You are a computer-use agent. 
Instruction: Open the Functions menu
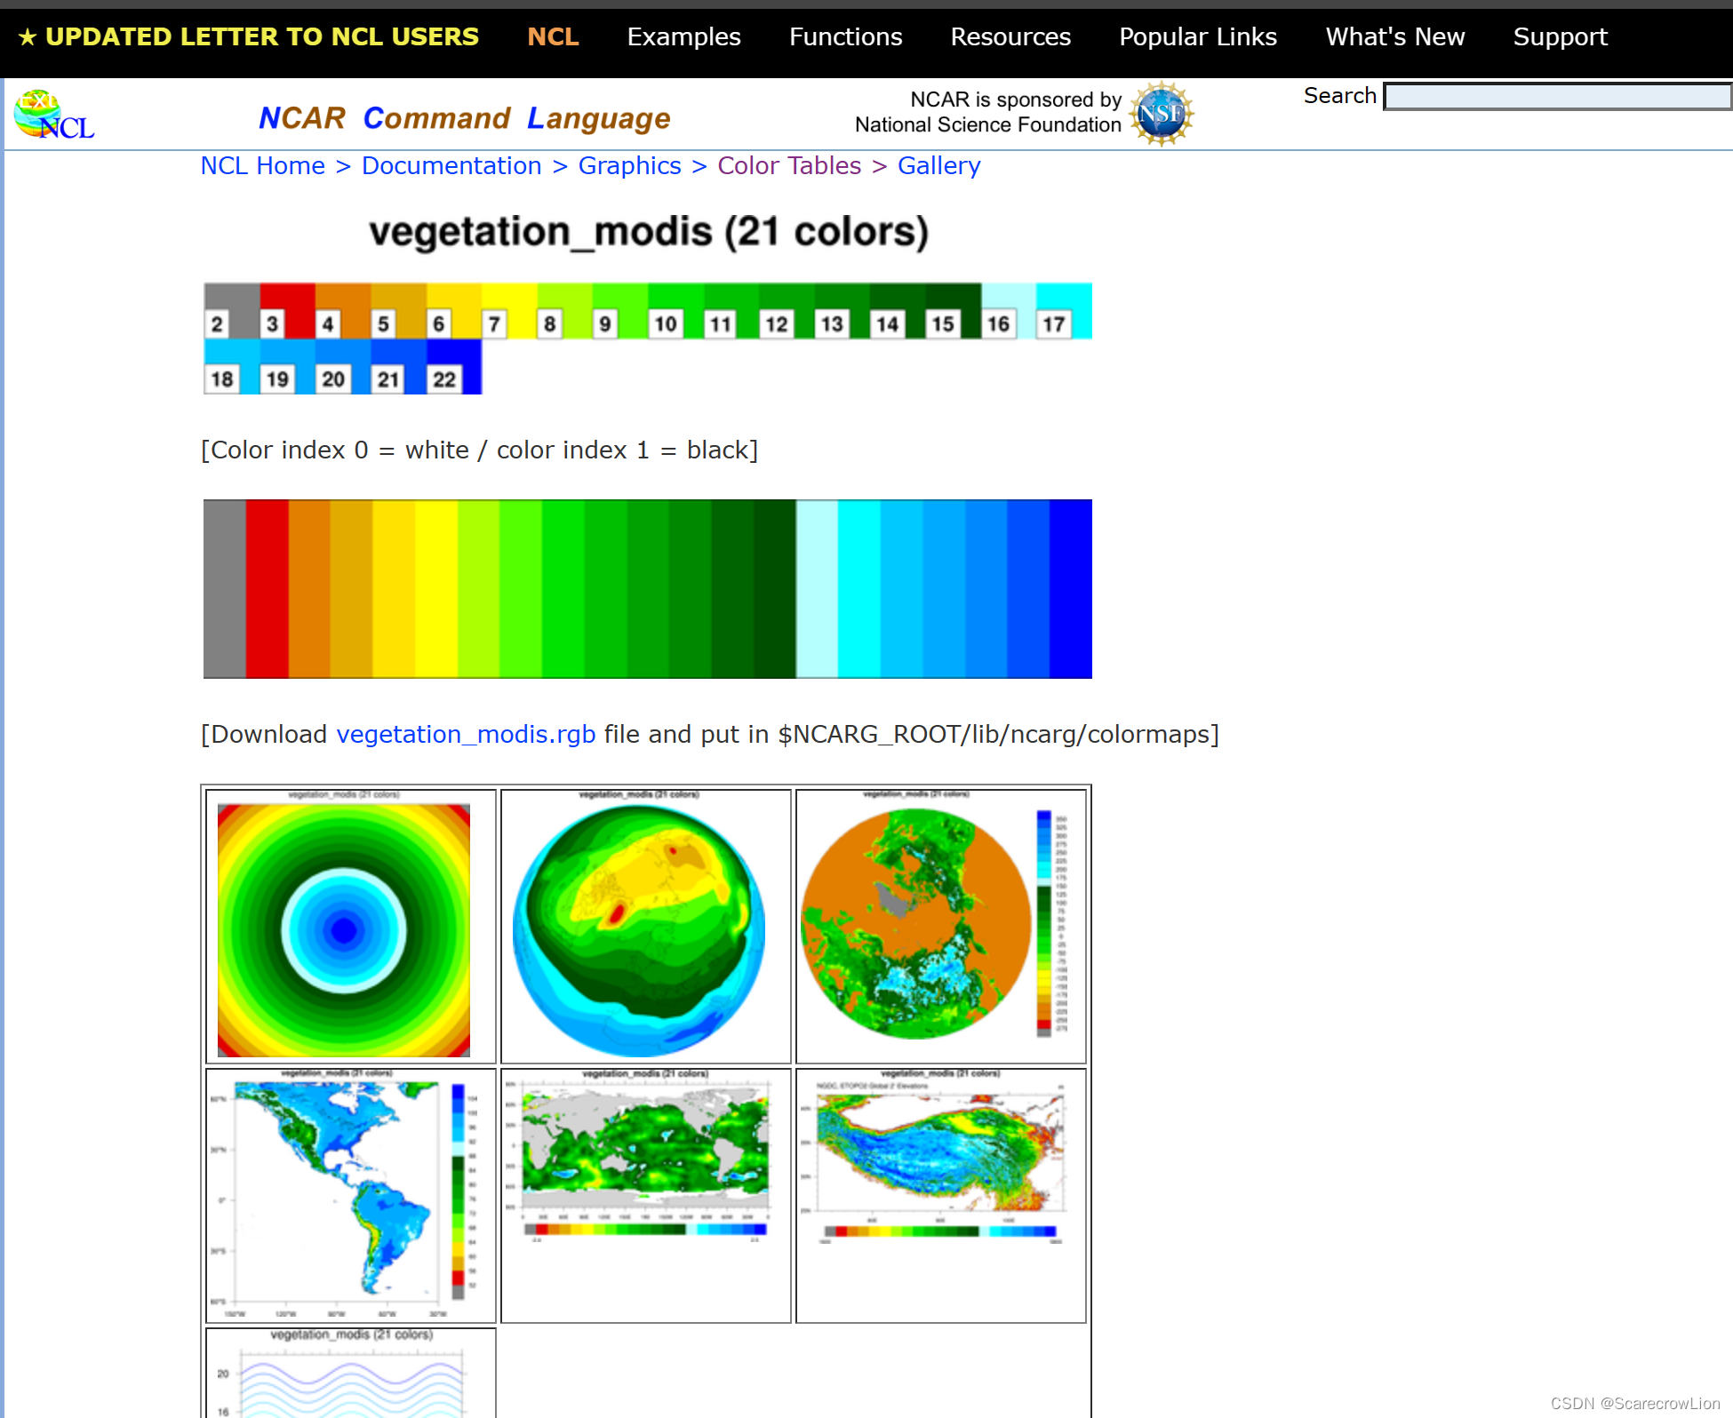pyautogui.click(x=845, y=37)
